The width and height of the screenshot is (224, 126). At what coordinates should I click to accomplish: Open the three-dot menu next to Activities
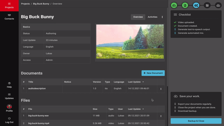162,17
